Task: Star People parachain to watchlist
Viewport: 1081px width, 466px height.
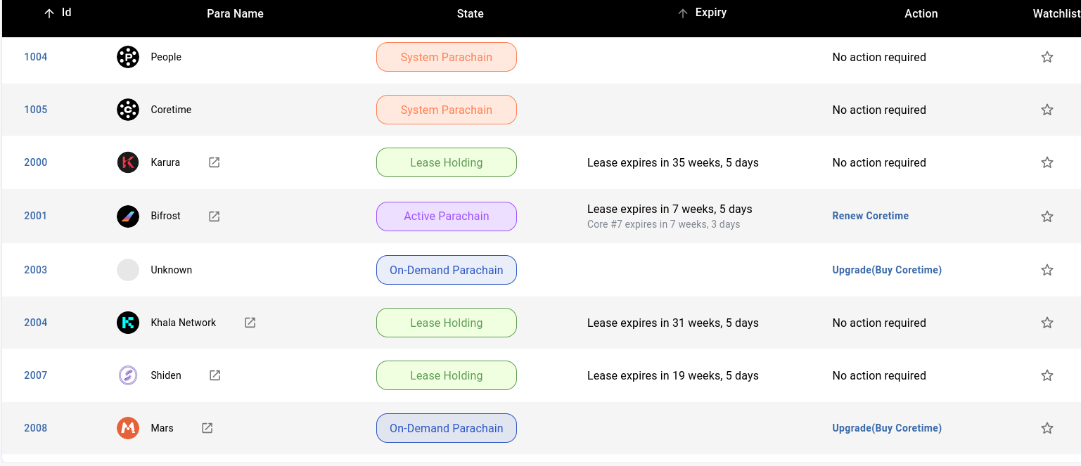Action: (1047, 57)
